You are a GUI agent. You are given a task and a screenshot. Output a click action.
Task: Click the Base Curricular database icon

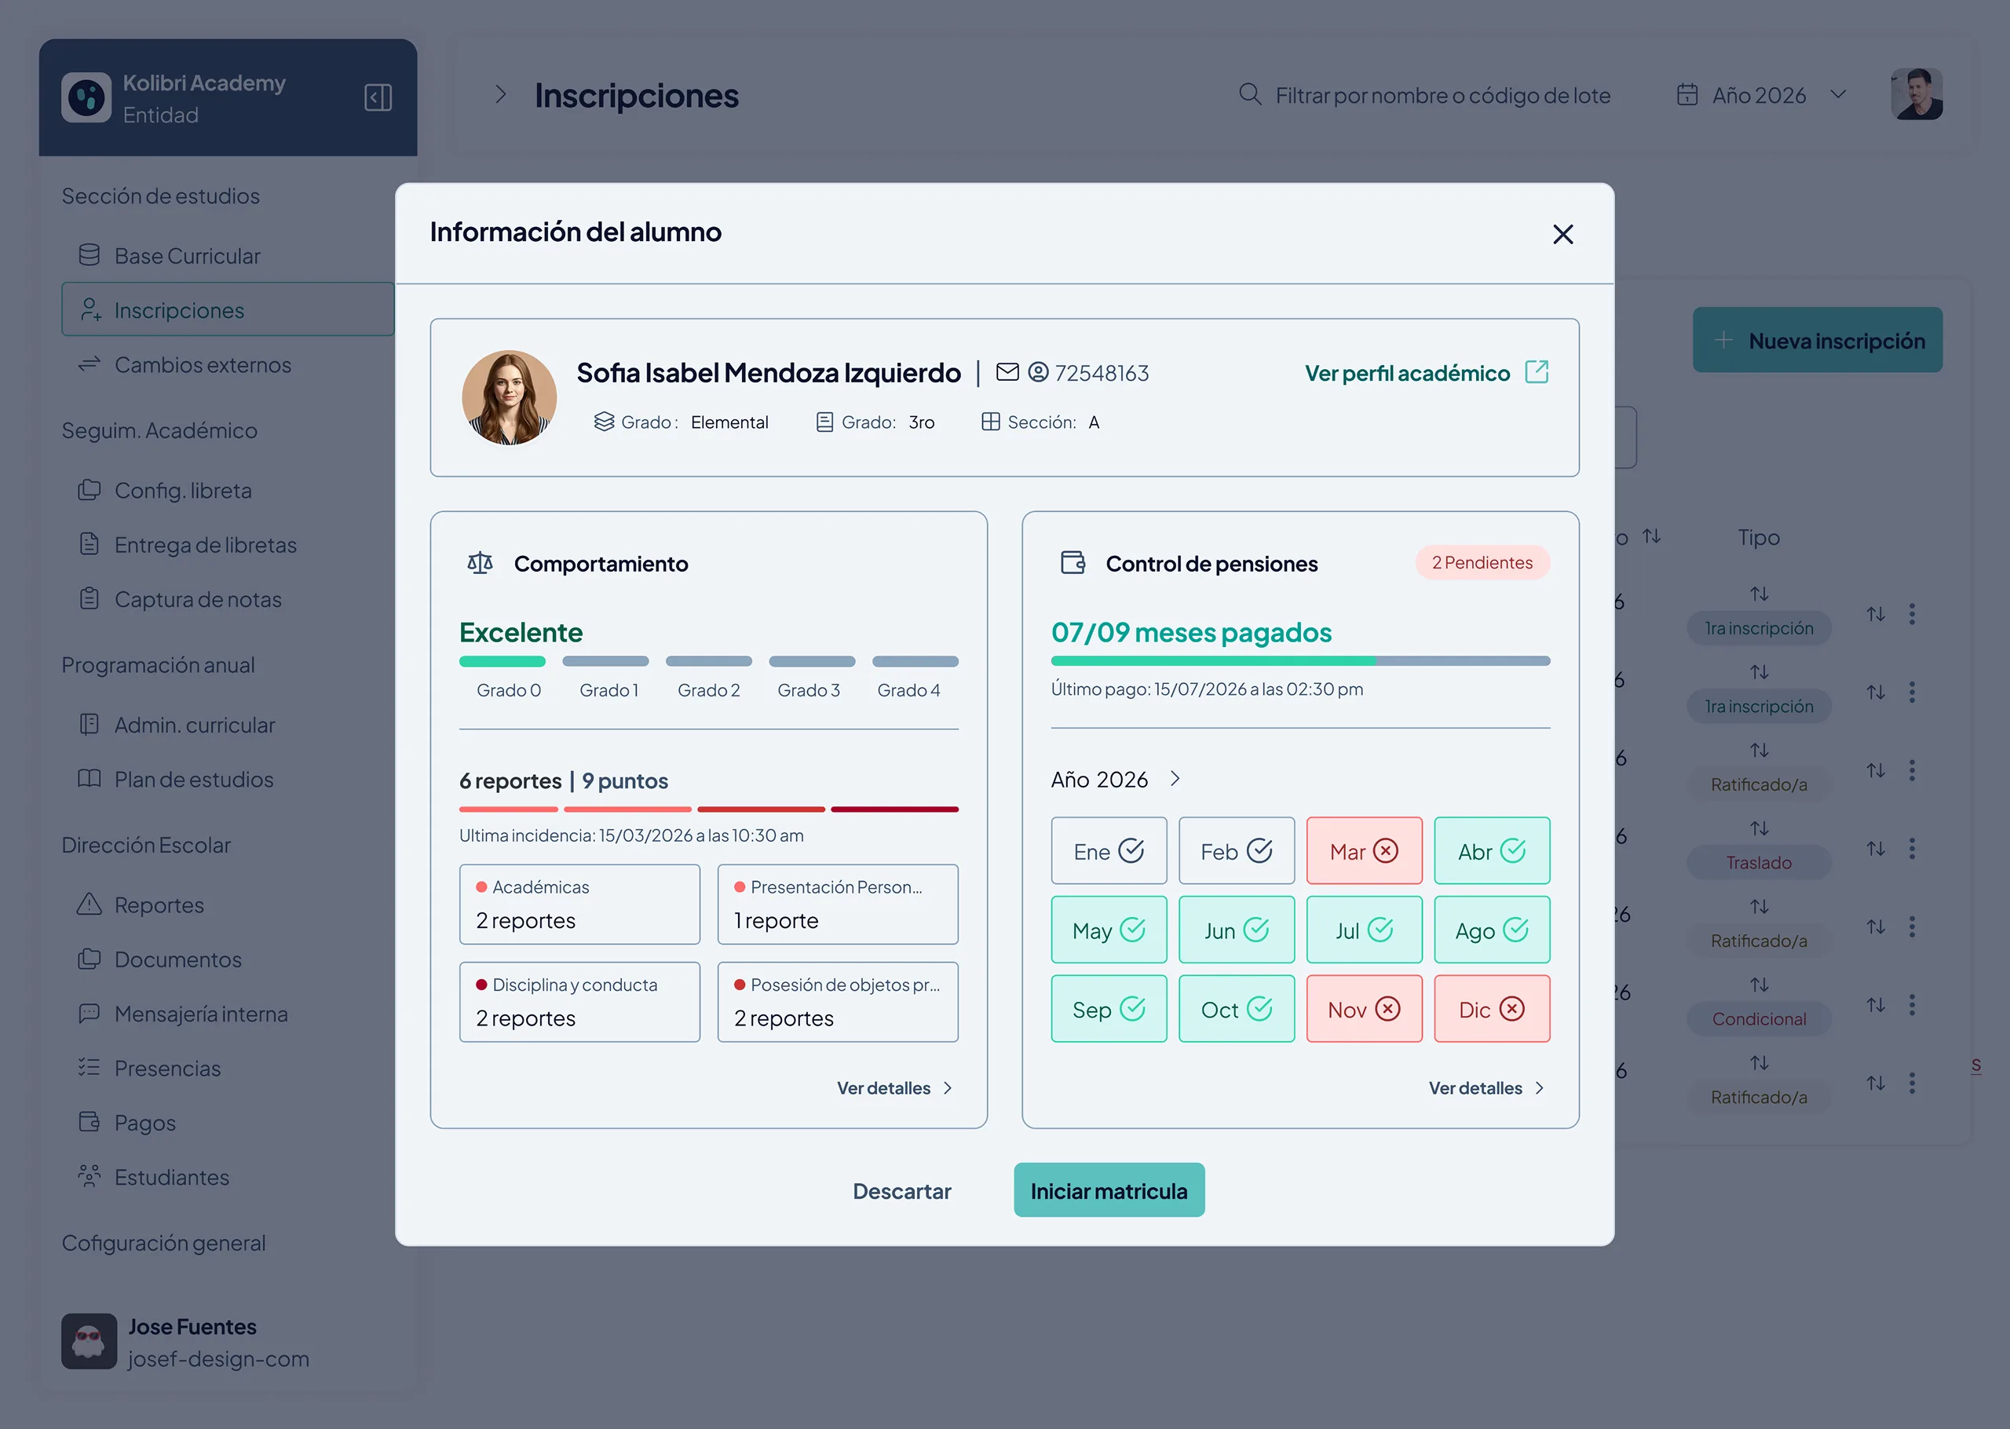pos(89,255)
